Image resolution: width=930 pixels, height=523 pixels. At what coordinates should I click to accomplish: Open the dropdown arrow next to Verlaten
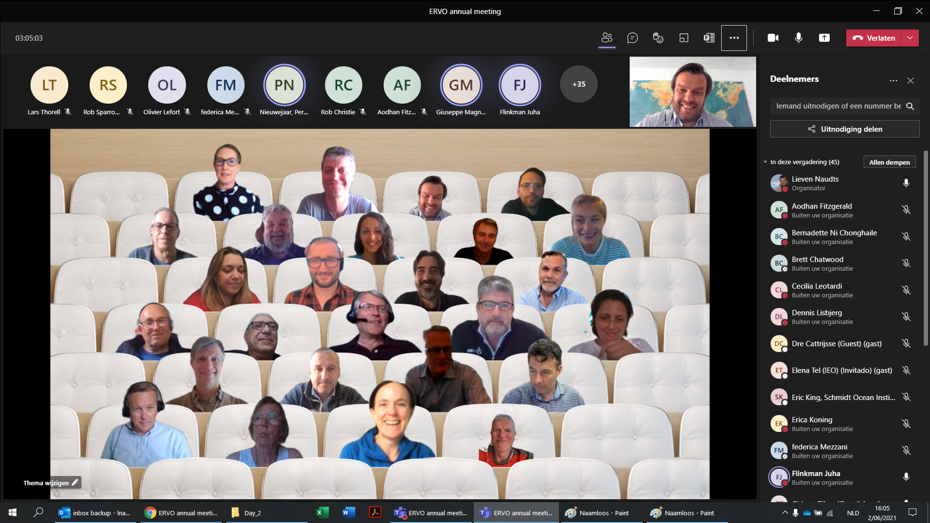[910, 38]
